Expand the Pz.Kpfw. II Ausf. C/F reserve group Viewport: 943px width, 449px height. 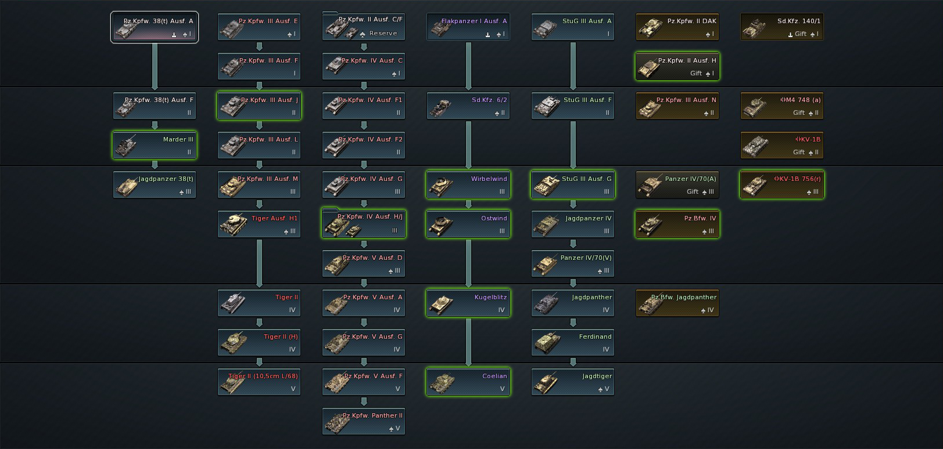pyautogui.click(x=364, y=27)
